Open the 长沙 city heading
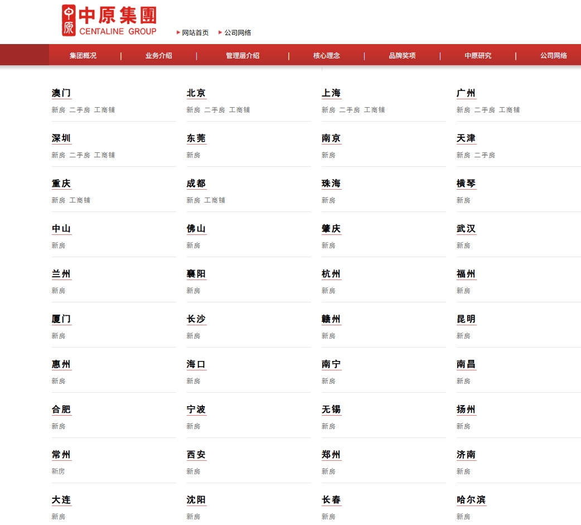The image size is (581, 525). [196, 319]
